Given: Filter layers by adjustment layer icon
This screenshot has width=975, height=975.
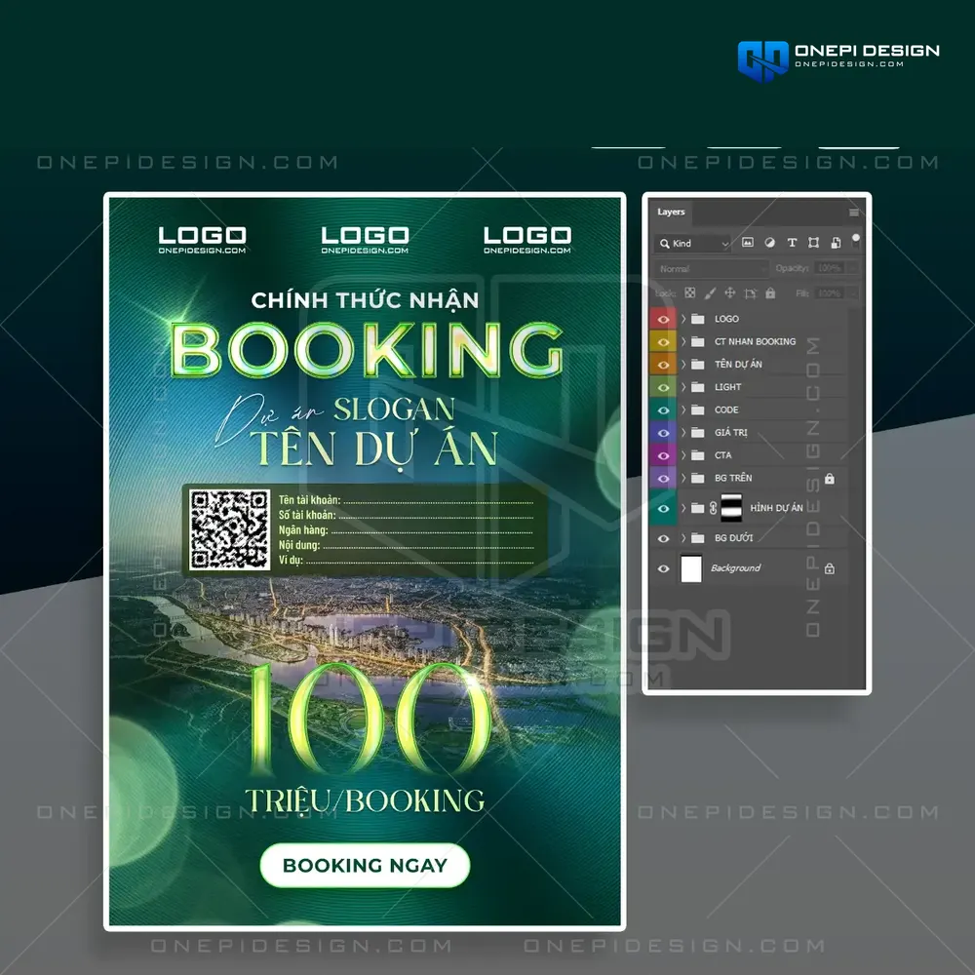Looking at the screenshot, I should pyautogui.click(x=770, y=243).
